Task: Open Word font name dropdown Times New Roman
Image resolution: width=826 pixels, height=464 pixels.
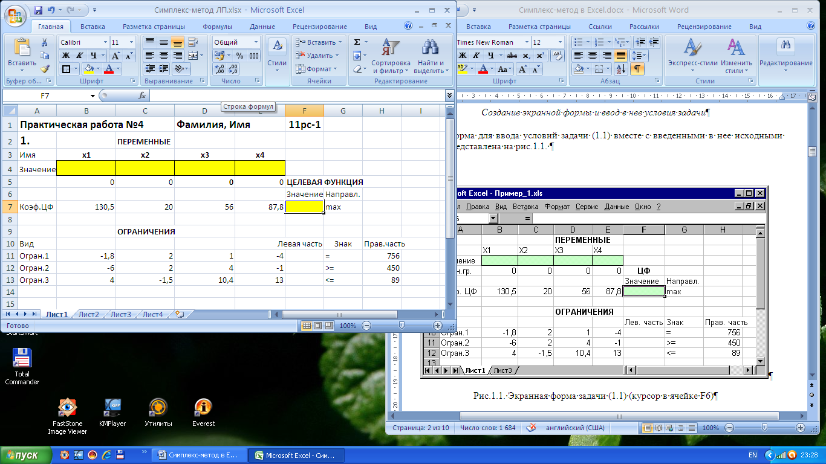Action: pos(525,42)
